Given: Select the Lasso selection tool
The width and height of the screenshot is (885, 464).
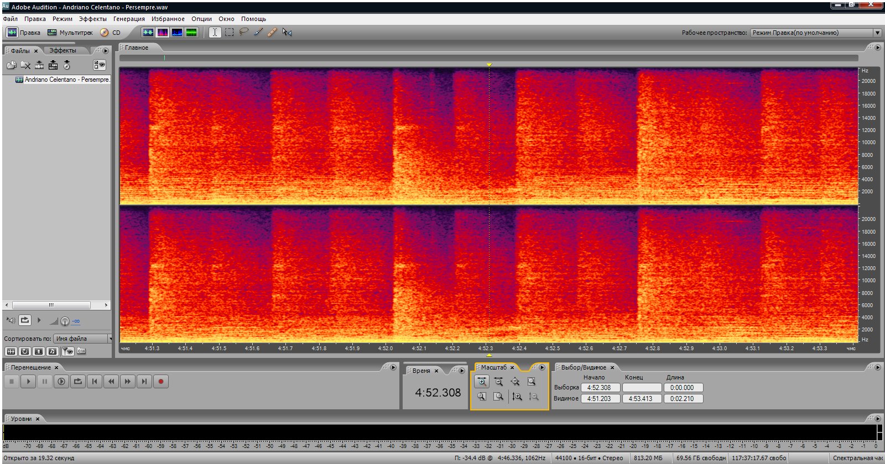Looking at the screenshot, I should click(243, 32).
